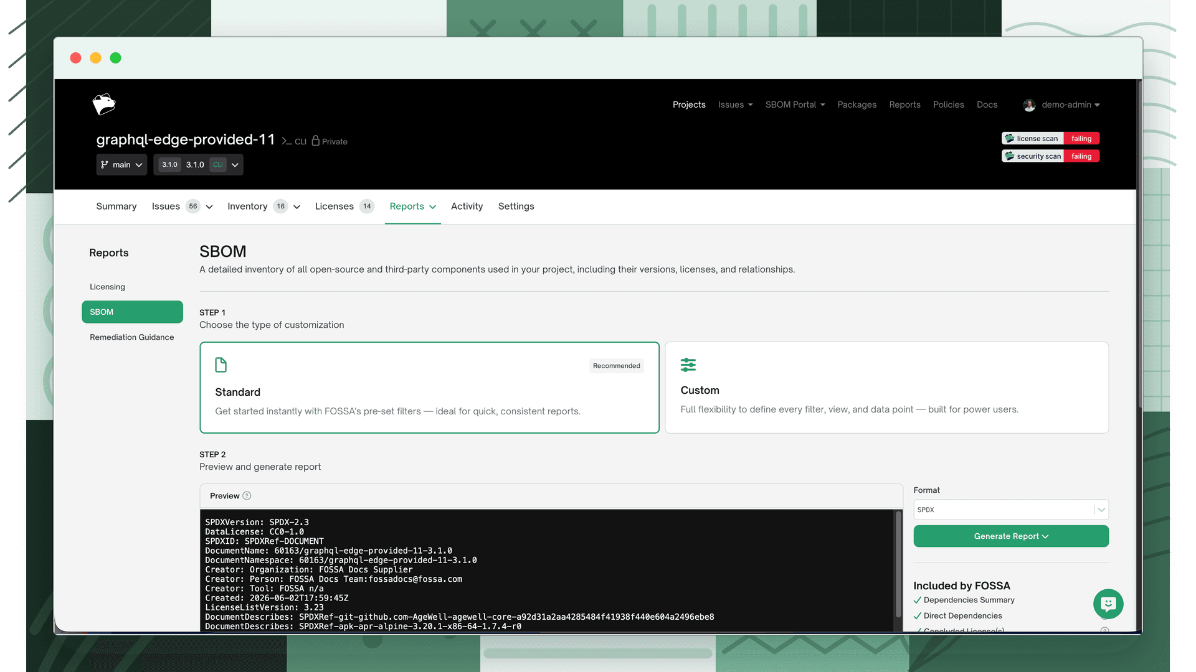1196x672 pixels.
Task: Switch to the Settings tab
Action: [x=516, y=207]
